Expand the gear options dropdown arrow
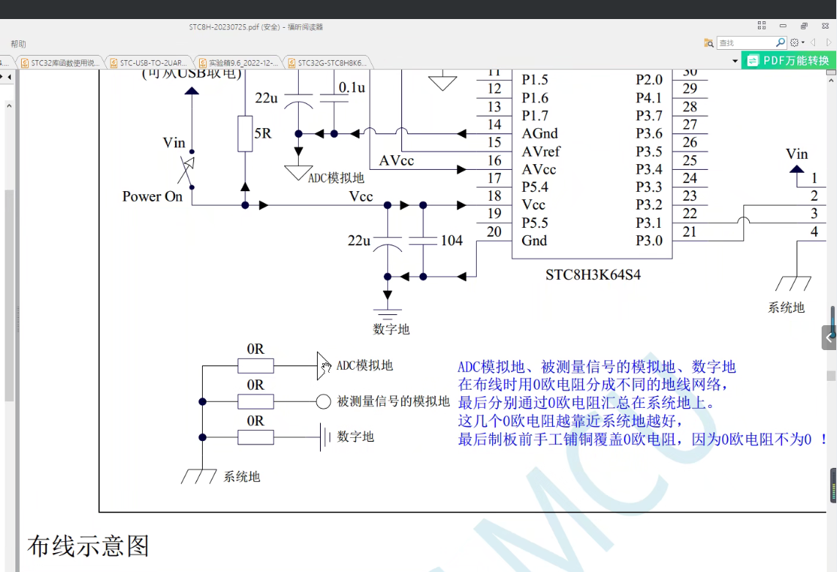 [803, 42]
